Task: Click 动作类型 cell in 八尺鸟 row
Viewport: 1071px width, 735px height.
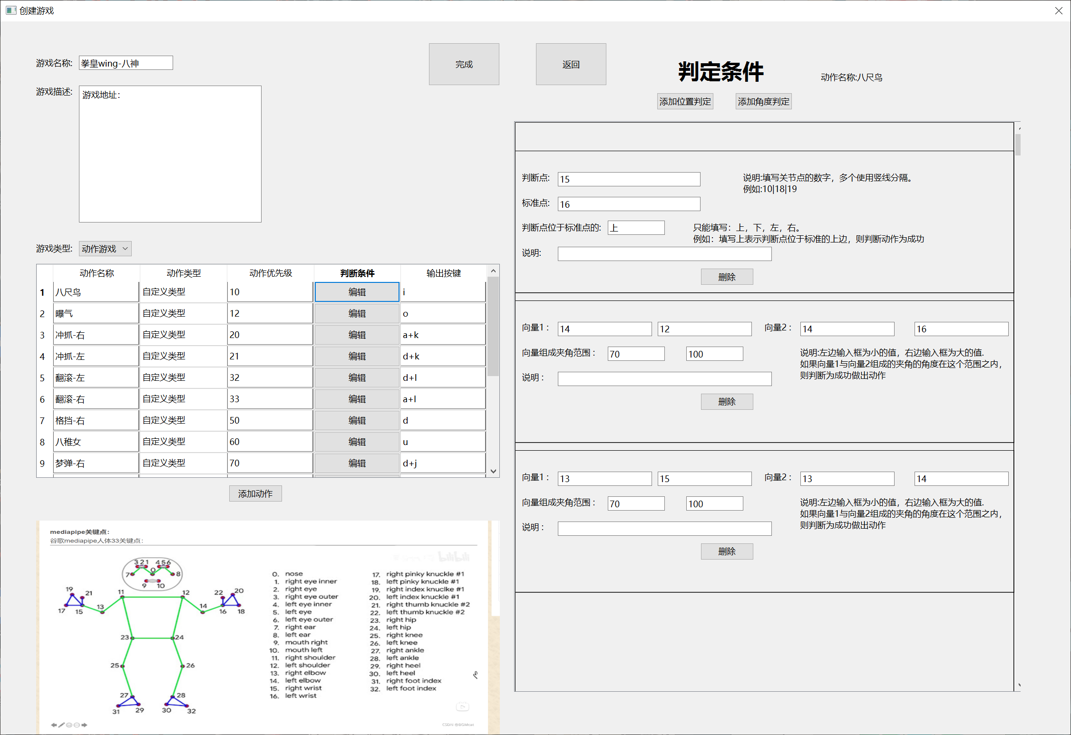Action: [x=183, y=292]
